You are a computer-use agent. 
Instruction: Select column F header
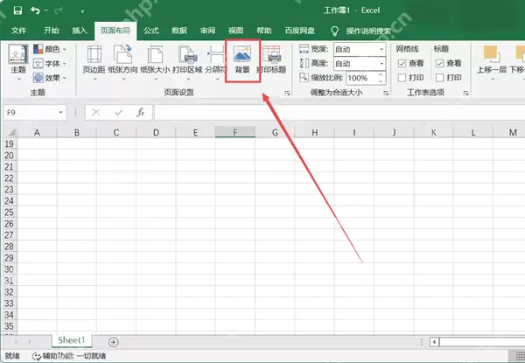pyautogui.click(x=235, y=132)
